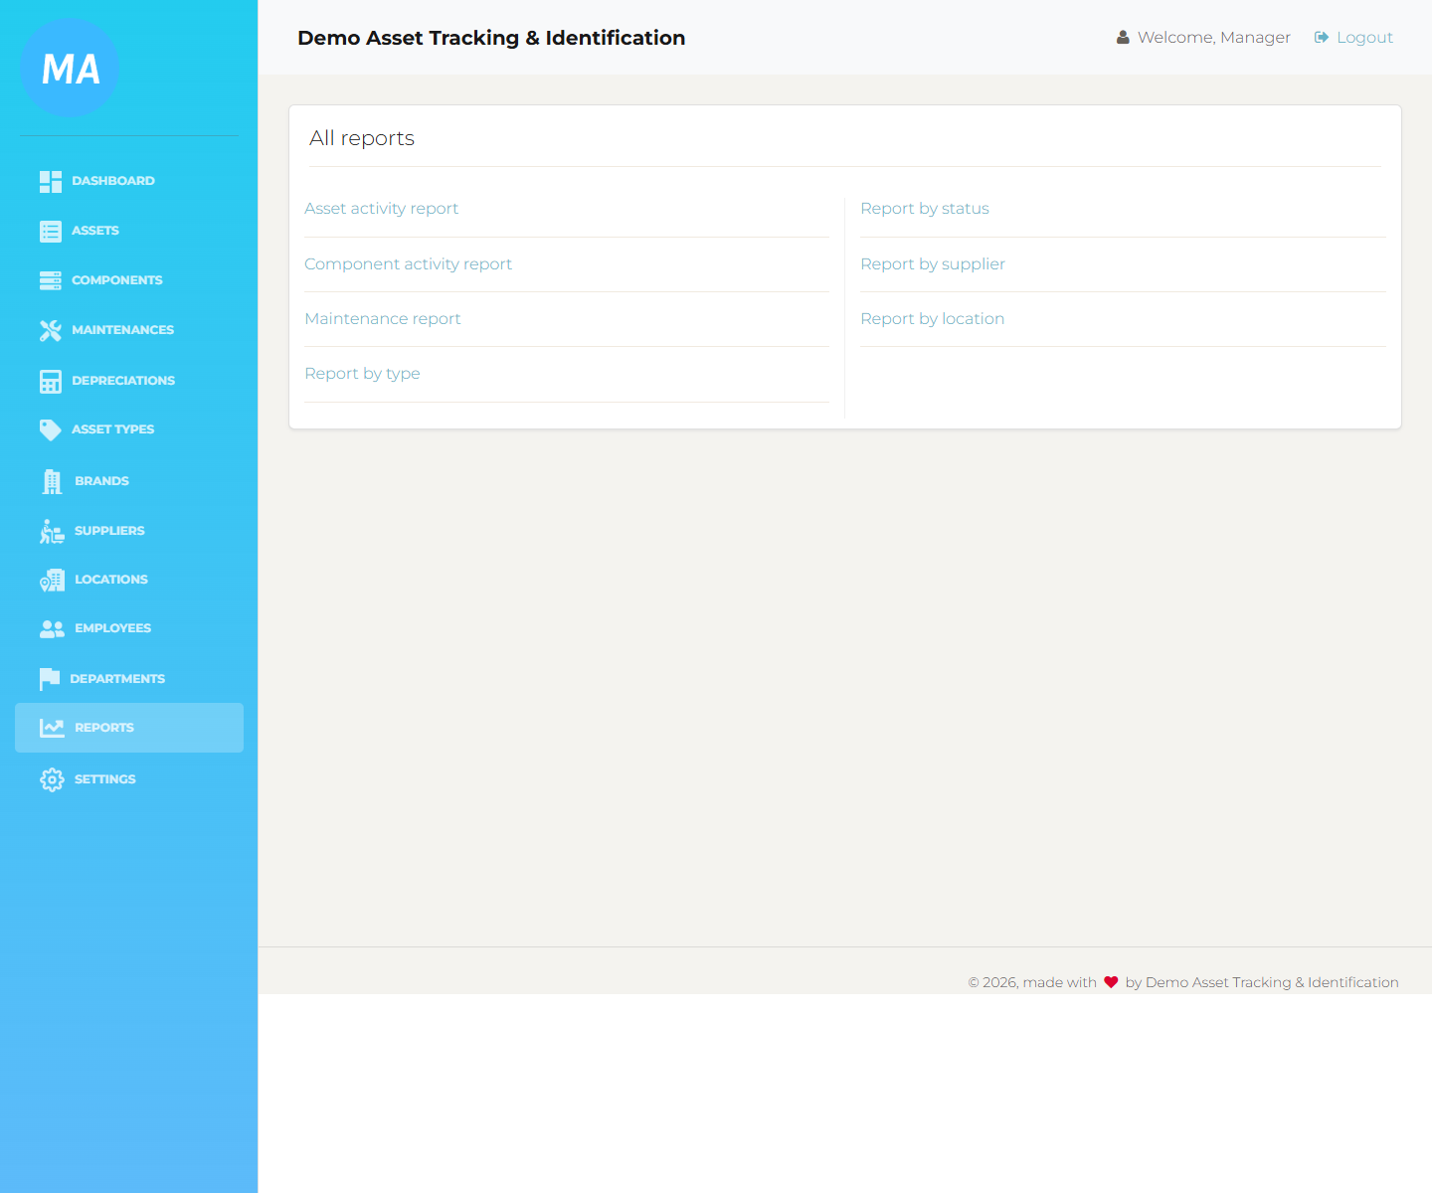
Task: Select the active Reports label
Action: tap(104, 728)
